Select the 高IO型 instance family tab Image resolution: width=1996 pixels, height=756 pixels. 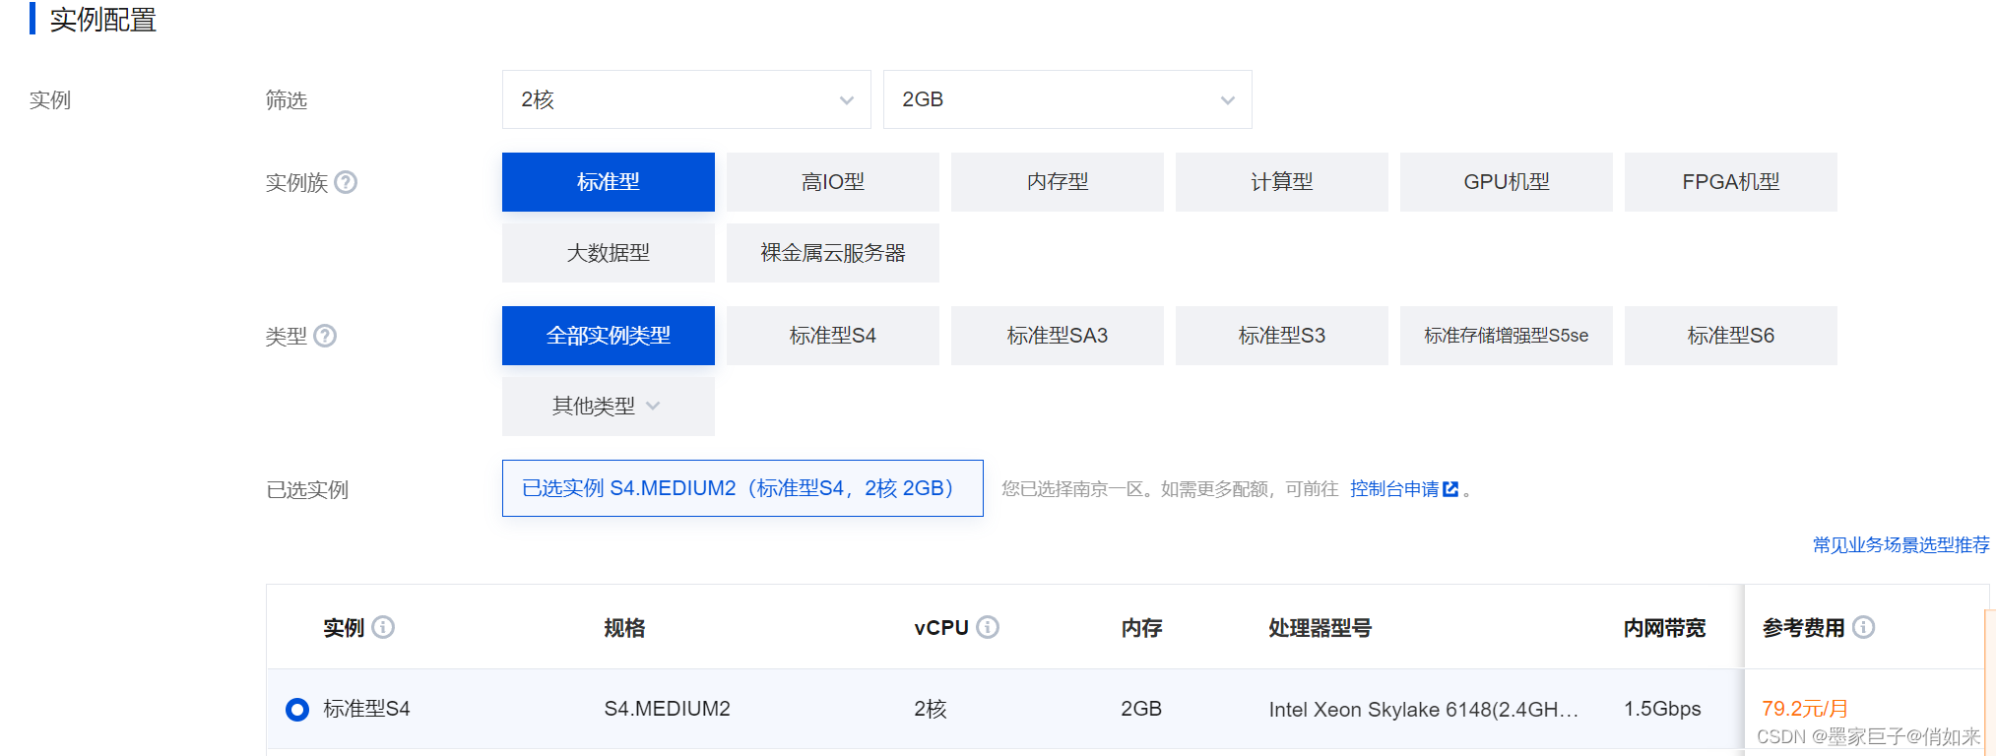pos(832,182)
